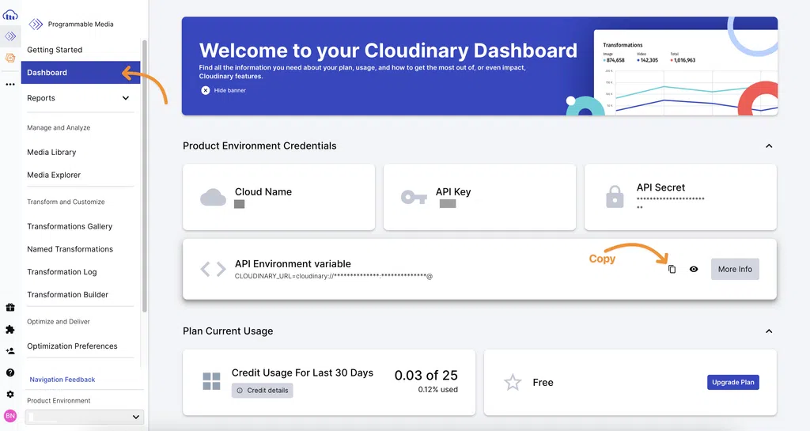This screenshot has height=431, width=810.
Task: Click the '0.12% used' text
Action: (x=438, y=390)
